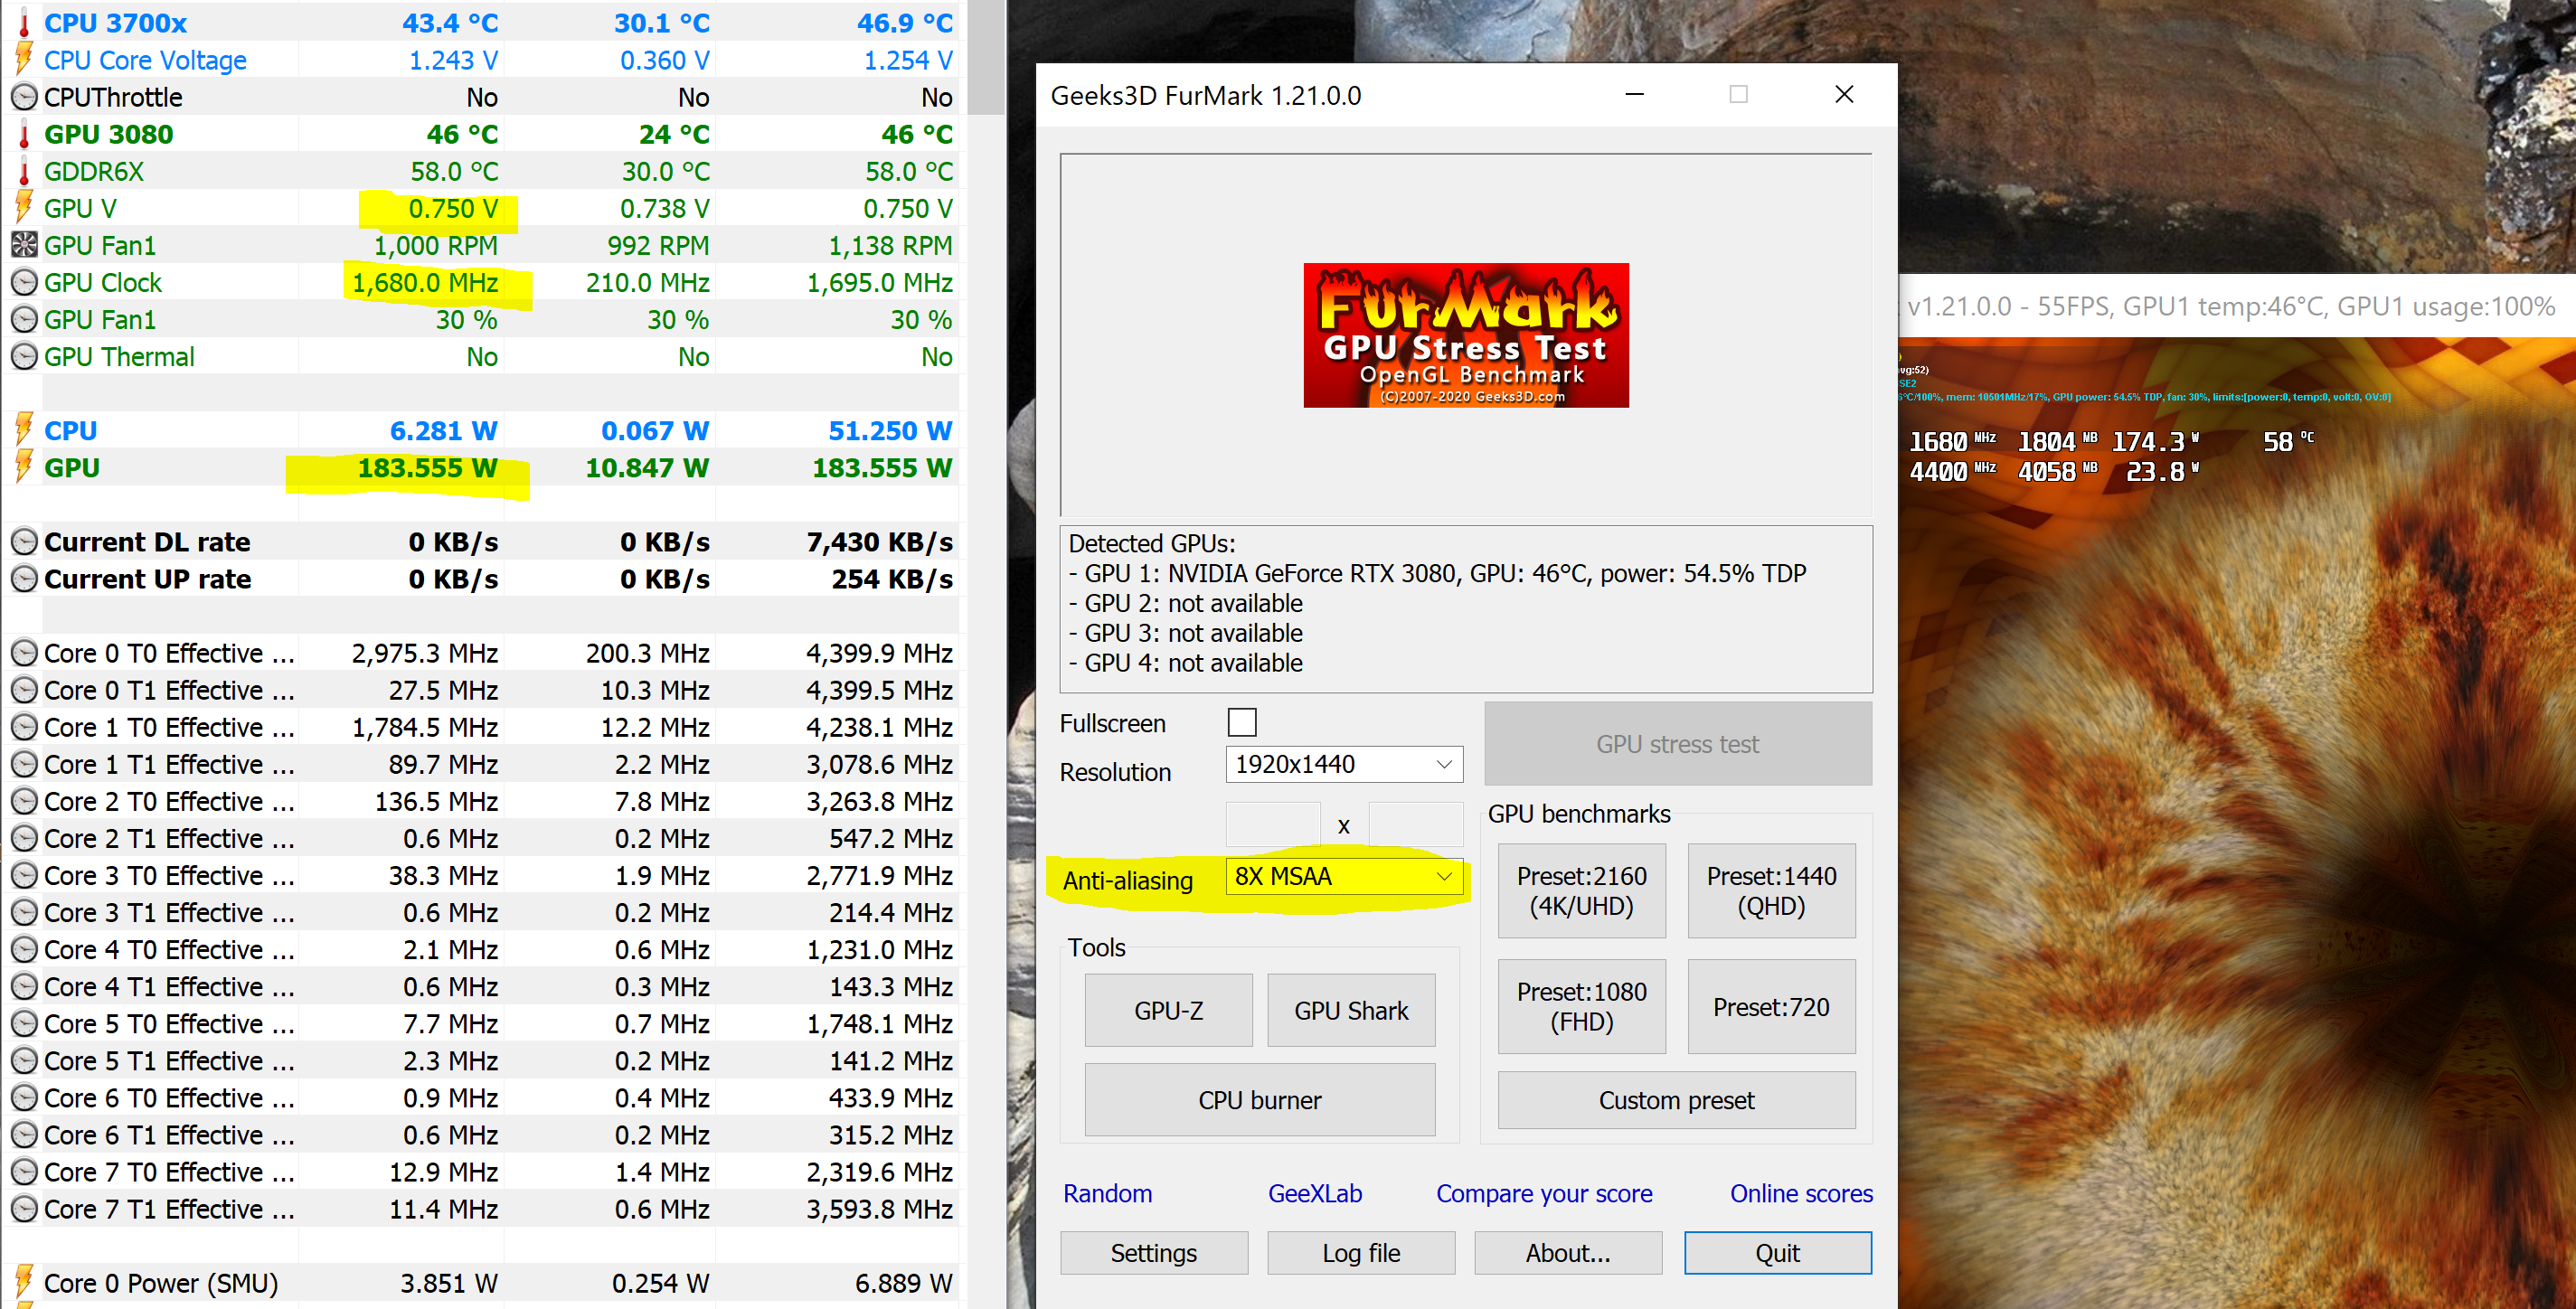Open FurMark Settings
The image size is (2576, 1309).
coord(1153,1252)
